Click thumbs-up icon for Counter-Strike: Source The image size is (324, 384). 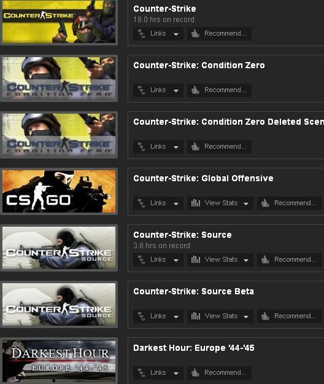click(265, 260)
